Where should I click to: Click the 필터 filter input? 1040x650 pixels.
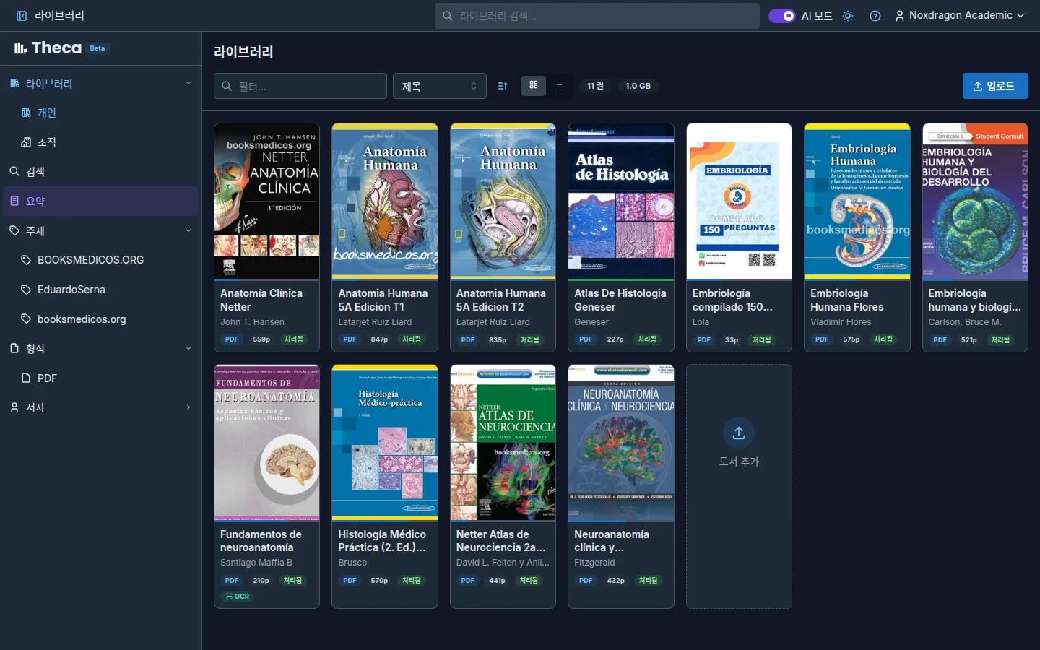coord(300,86)
